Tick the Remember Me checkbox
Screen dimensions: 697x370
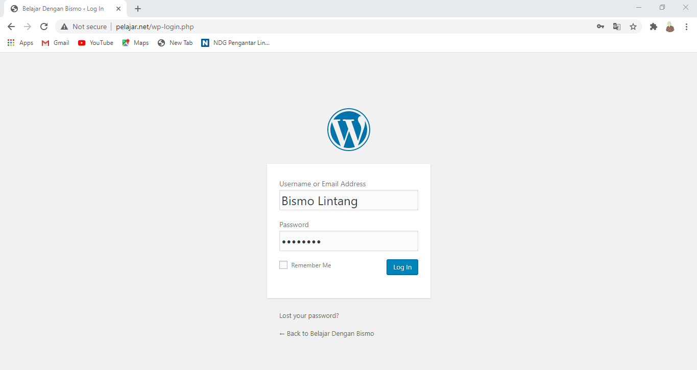pyautogui.click(x=283, y=265)
